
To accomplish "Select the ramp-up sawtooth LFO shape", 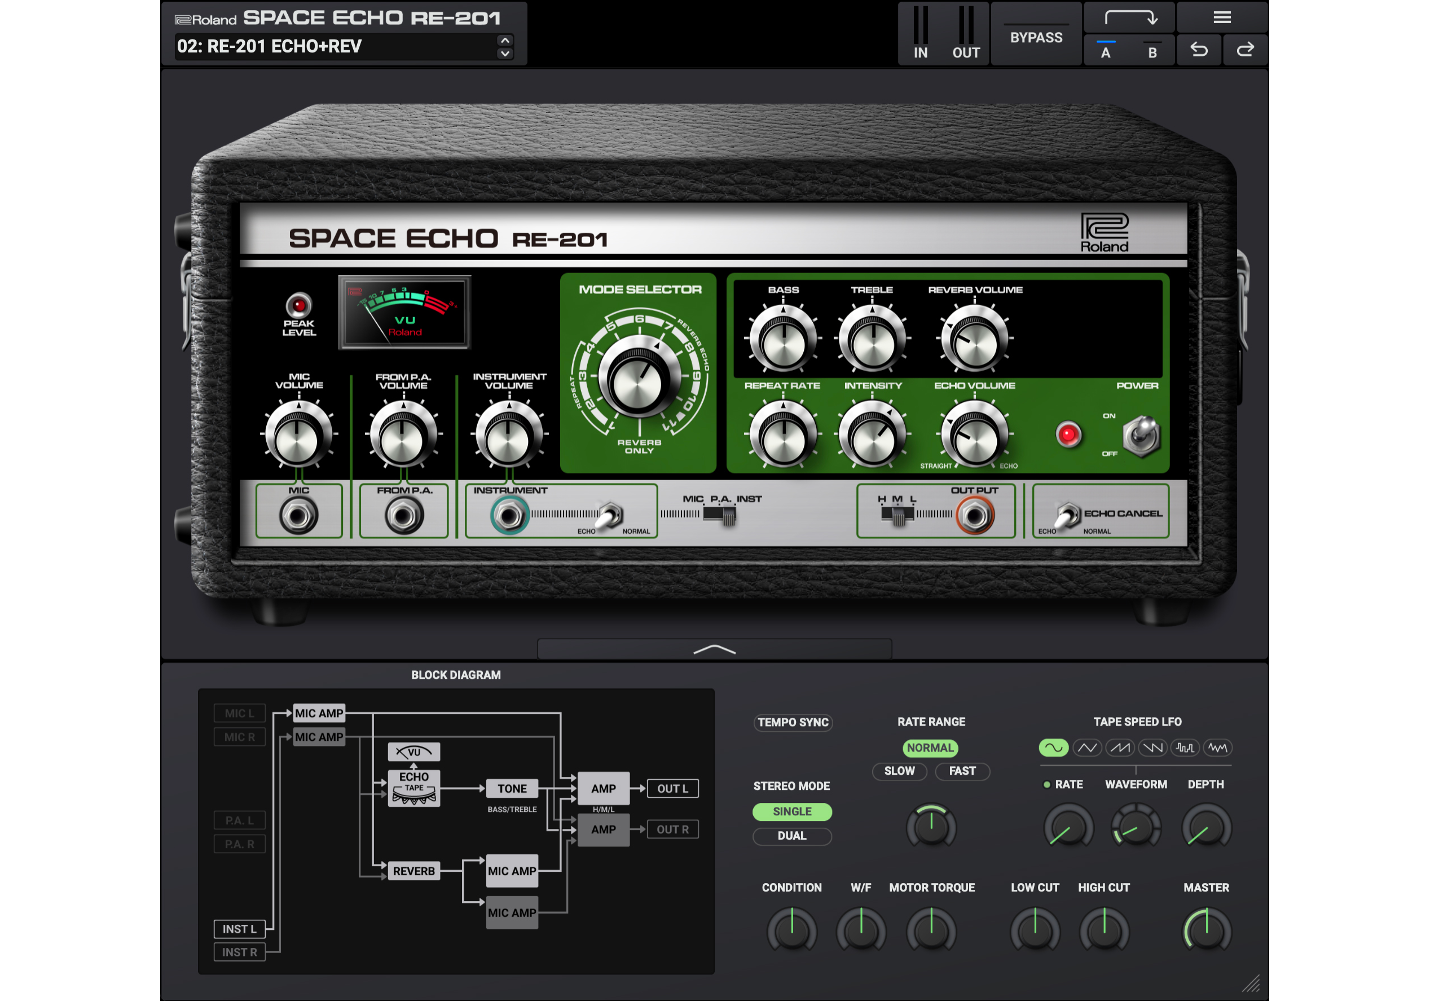I will (1120, 748).
